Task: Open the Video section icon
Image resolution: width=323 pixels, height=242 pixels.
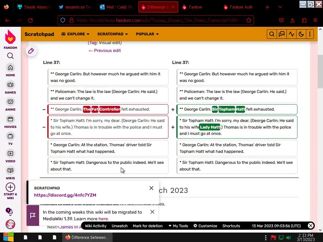Action: coord(10,153)
